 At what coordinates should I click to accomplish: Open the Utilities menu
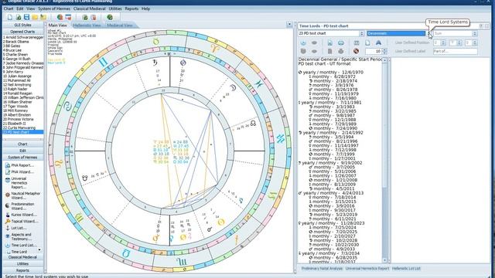point(115,8)
